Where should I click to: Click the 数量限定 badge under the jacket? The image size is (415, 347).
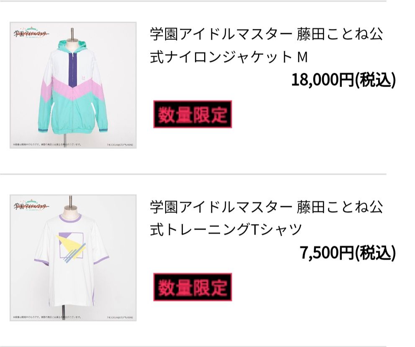click(x=193, y=114)
